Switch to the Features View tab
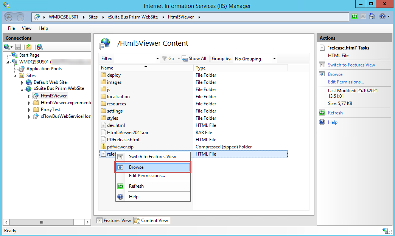The width and height of the screenshot is (395, 236). pos(114,221)
